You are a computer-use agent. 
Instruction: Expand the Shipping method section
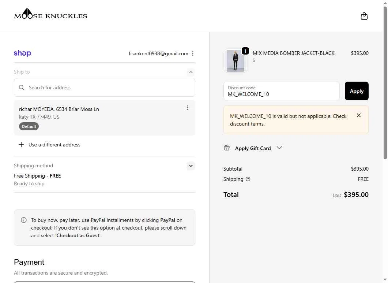tap(191, 166)
